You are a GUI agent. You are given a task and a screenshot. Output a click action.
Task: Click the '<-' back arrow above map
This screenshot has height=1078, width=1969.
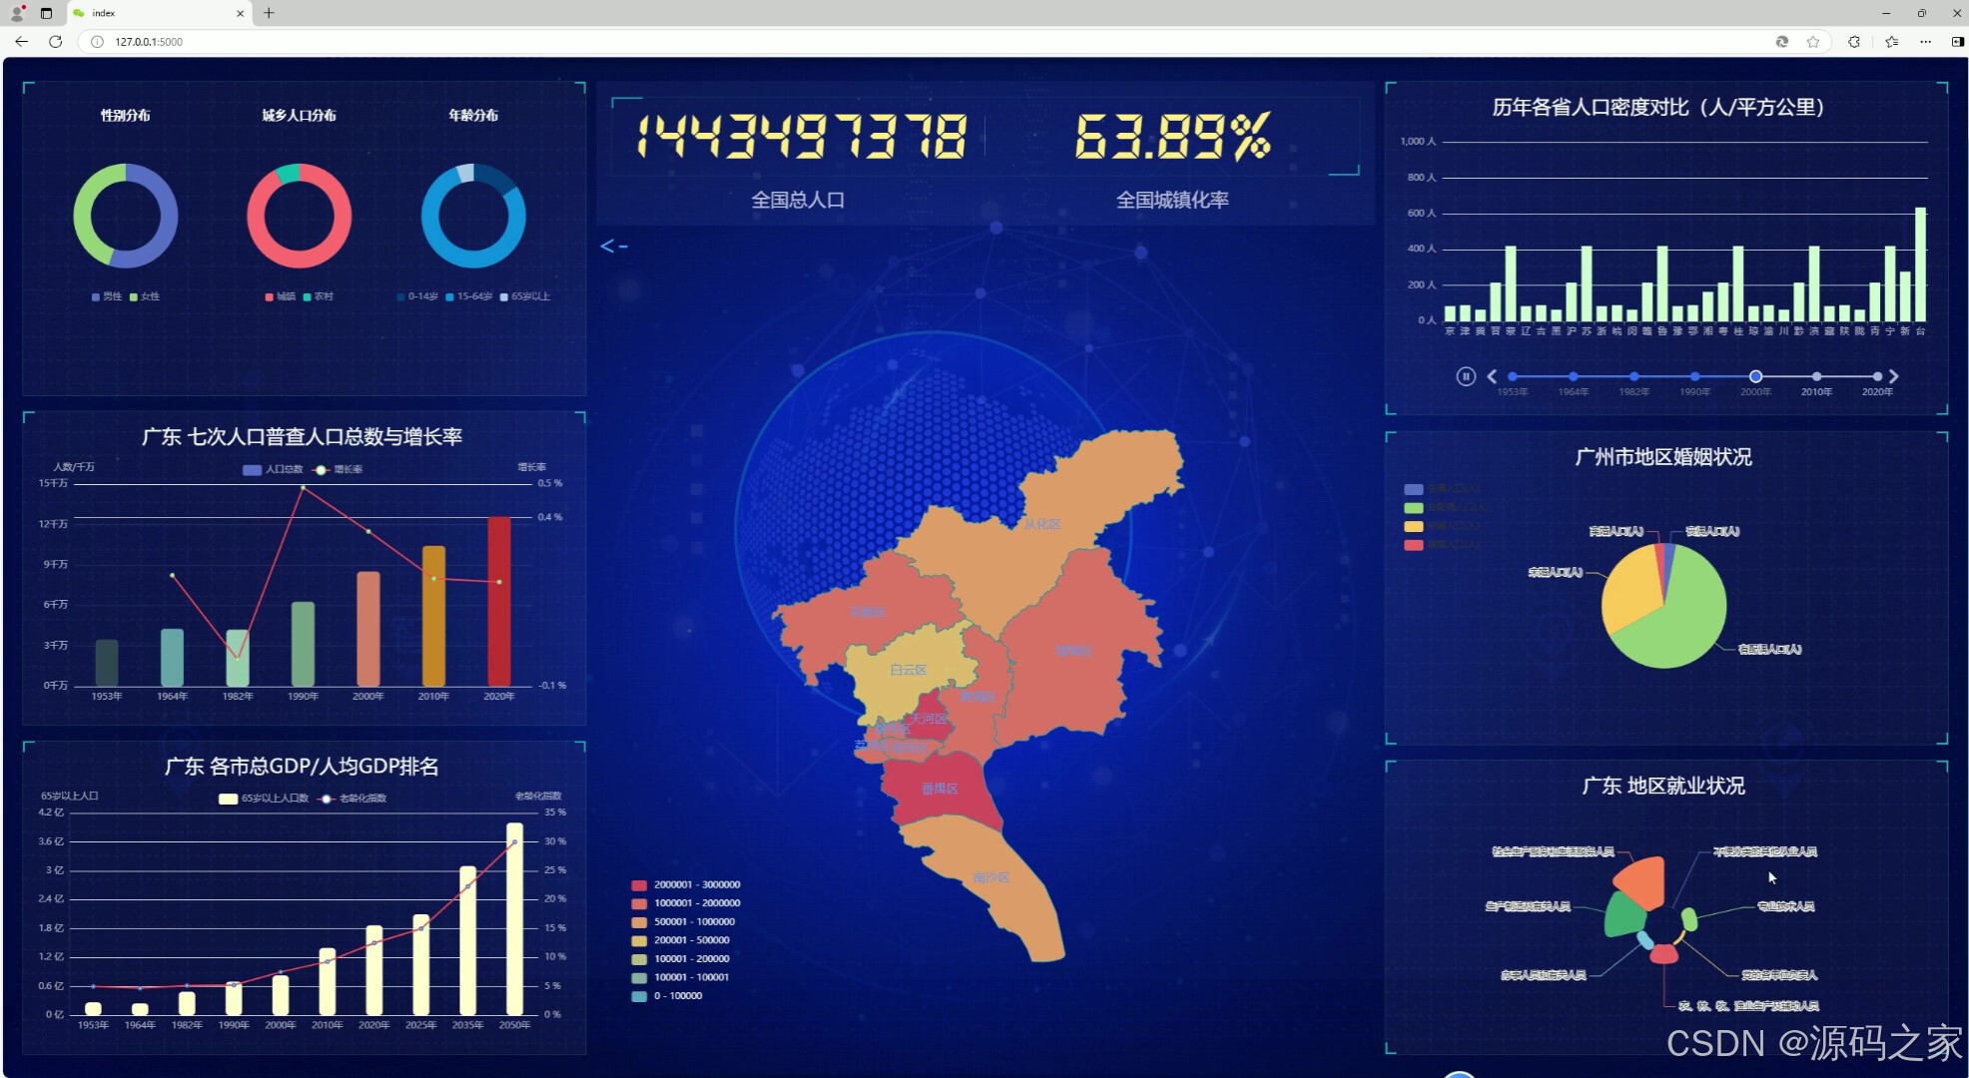613,246
